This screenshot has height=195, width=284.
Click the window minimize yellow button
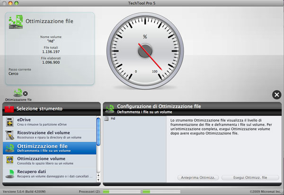tap(10, 3)
